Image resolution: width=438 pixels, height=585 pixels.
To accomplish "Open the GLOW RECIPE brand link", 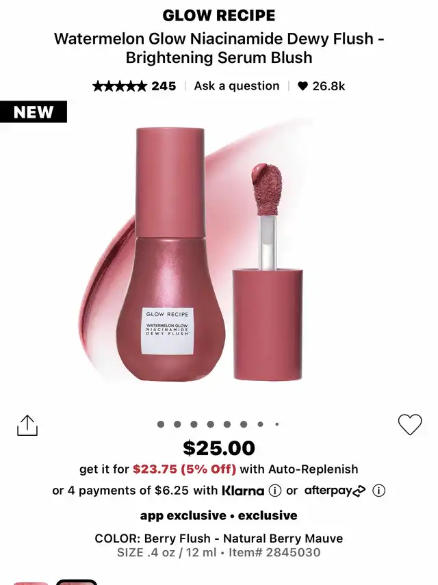I will (x=219, y=15).
